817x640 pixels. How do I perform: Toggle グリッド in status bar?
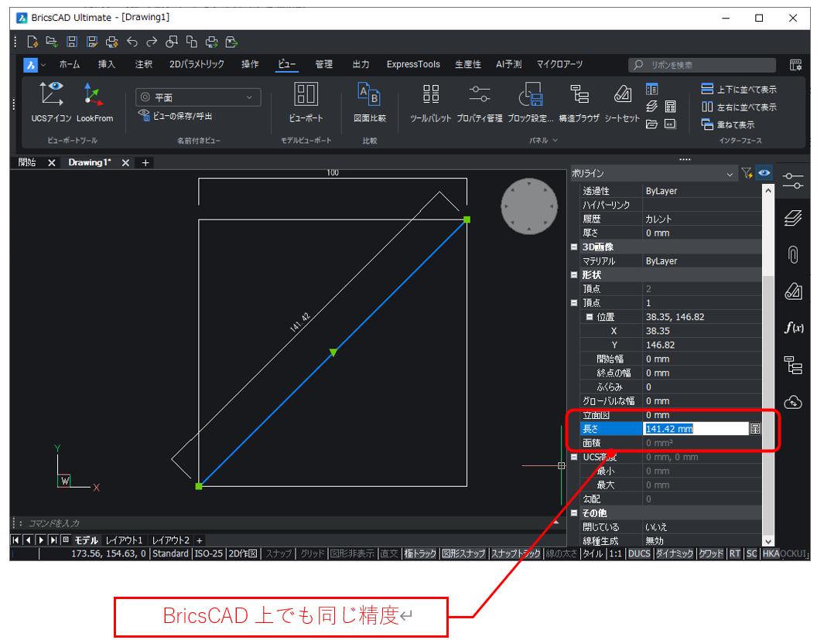pos(313,553)
